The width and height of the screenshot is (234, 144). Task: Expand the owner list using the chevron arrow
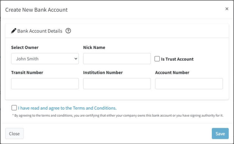click(76, 58)
